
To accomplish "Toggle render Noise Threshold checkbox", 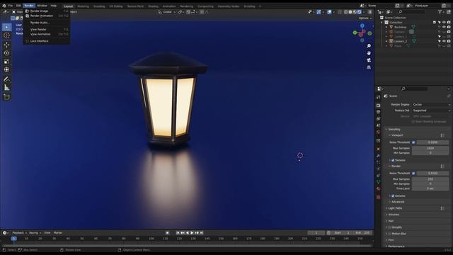I will tap(413, 173).
